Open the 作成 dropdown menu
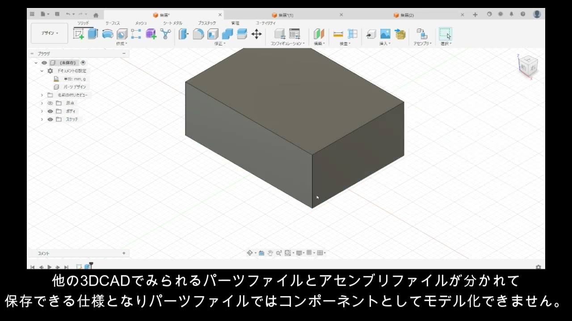This screenshot has height=321, width=572. [122, 44]
